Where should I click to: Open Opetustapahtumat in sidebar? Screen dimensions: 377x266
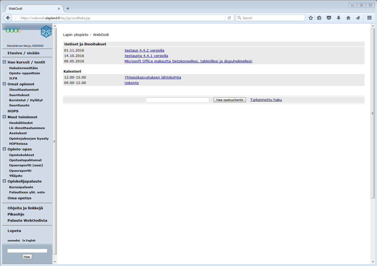pyautogui.click(x=25, y=160)
